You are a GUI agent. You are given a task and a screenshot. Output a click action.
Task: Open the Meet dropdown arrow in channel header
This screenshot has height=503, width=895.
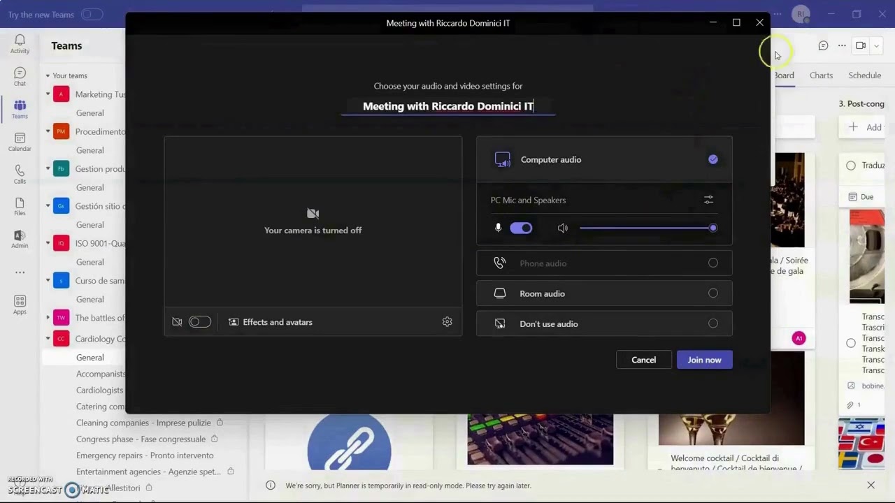click(x=876, y=46)
